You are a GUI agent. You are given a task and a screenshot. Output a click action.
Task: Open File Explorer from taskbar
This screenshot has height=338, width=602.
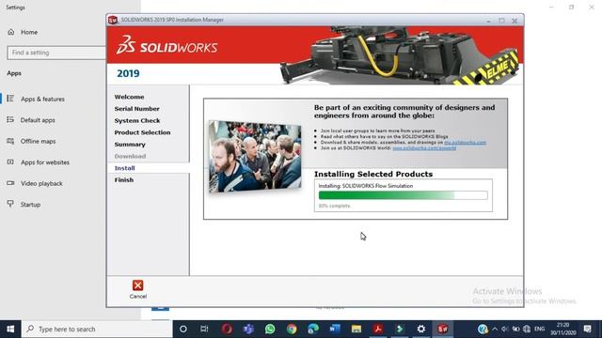pyautogui.click(x=356, y=329)
